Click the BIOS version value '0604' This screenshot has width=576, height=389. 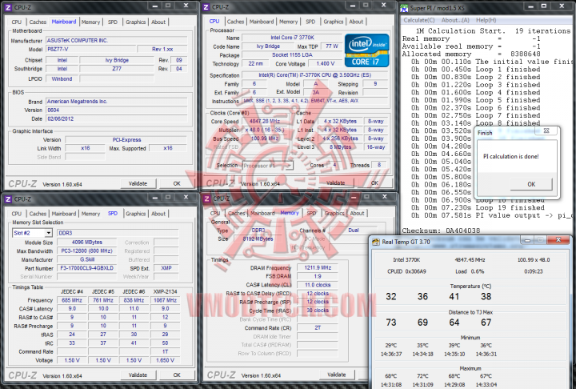(117, 110)
